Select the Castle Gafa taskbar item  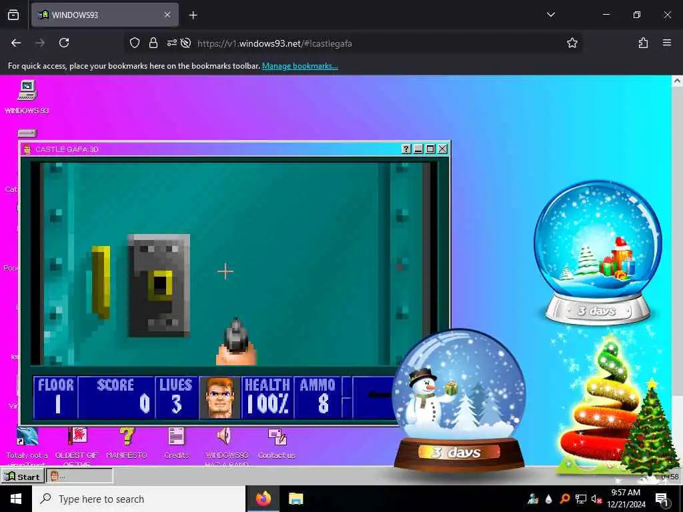(x=79, y=476)
